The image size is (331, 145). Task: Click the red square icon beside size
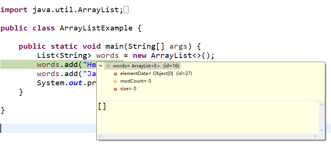pos(115,89)
